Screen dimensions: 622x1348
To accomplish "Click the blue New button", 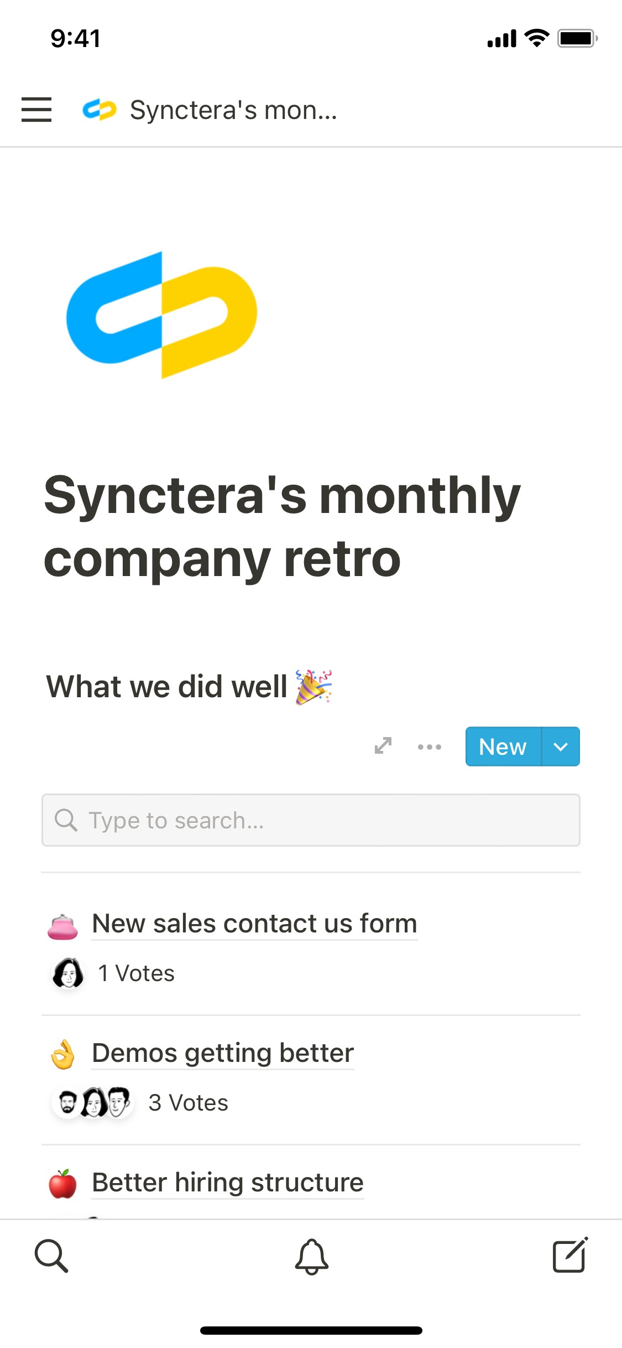I will (503, 746).
